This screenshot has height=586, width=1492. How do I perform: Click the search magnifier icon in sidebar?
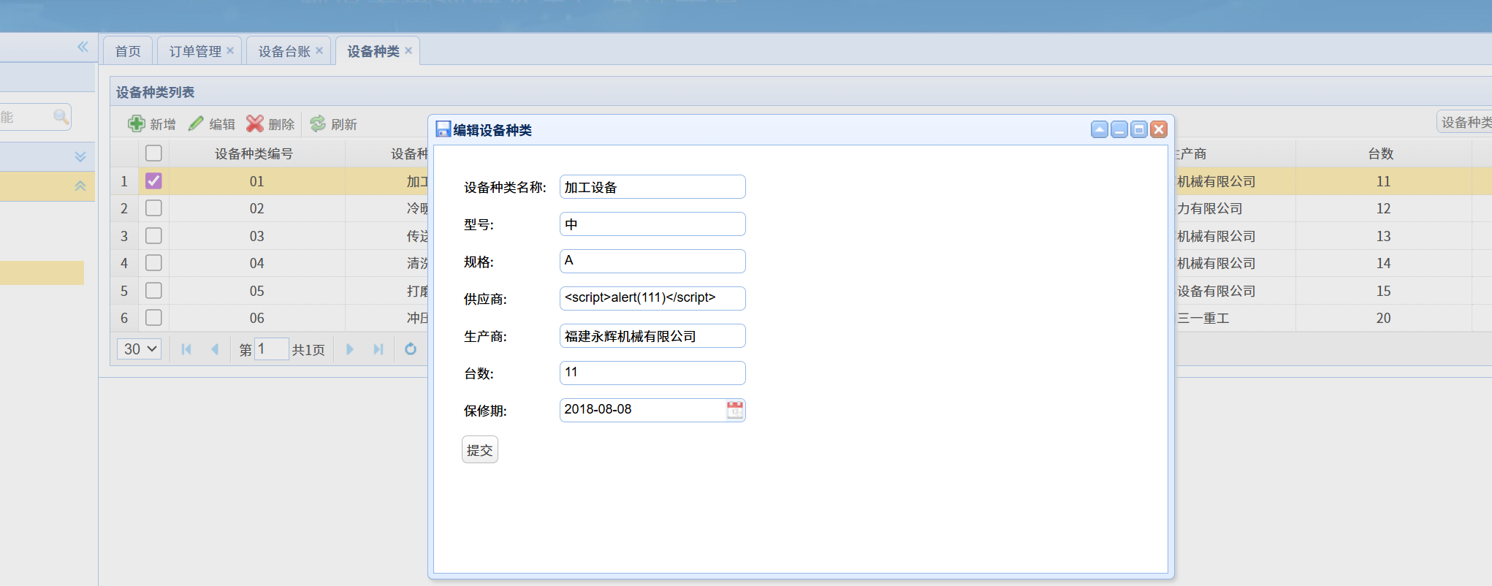point(61,117)
